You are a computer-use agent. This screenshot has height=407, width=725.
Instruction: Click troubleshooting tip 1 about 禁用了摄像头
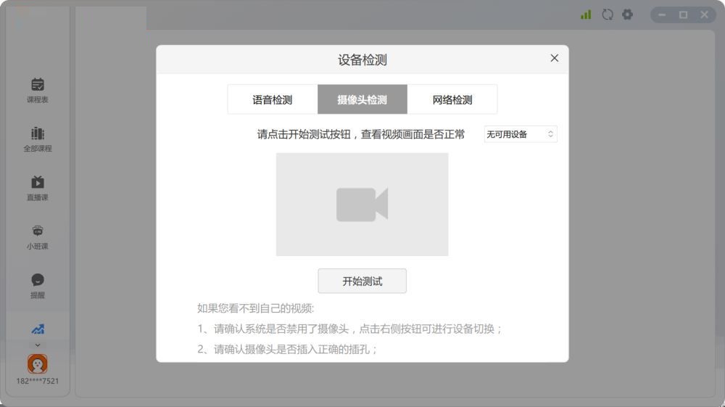(x=349, y=329)
